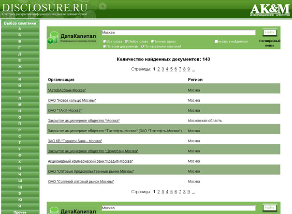Open the Расширенный поиск link

click(270, 43)
